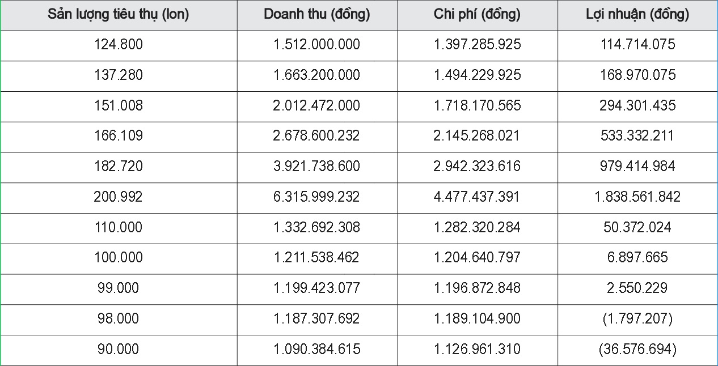
Task: Select the quantity cell 182.720
Action: 119,167
